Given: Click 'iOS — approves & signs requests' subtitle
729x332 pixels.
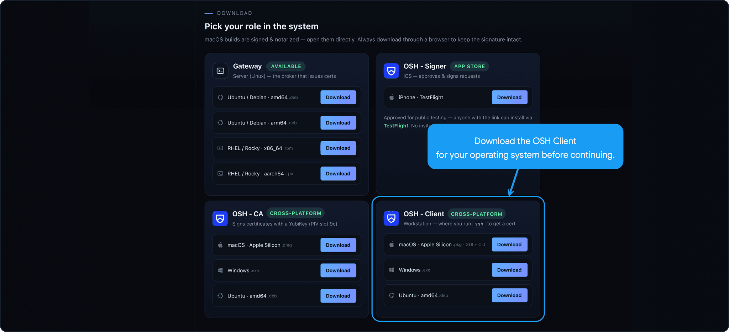Looking at the screenshot, I should (x=442, y=76).
